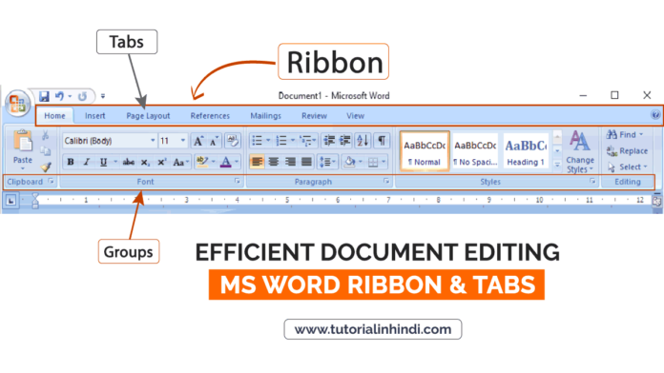
Task: Activate the Format Painter brush
Action: click(46, 167)
